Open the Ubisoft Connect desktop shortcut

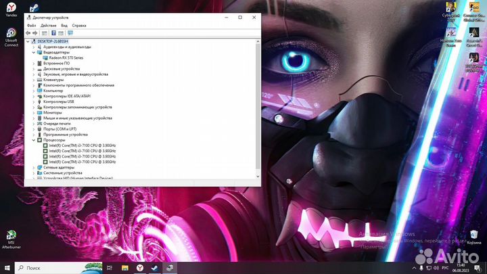[x=11, y=34]
